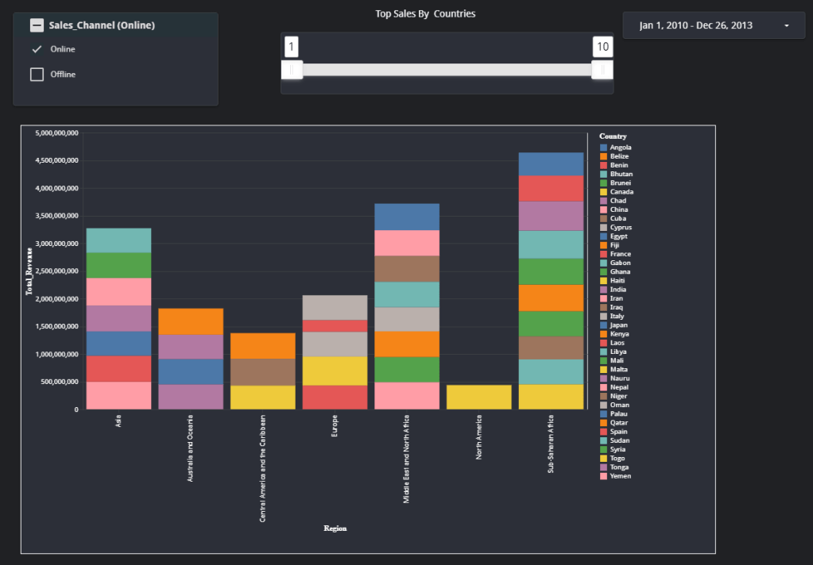The width and height of the screenshot is (813, 565).
Task: Click the Top Sales By Countries title
Action: coord(425,13)
